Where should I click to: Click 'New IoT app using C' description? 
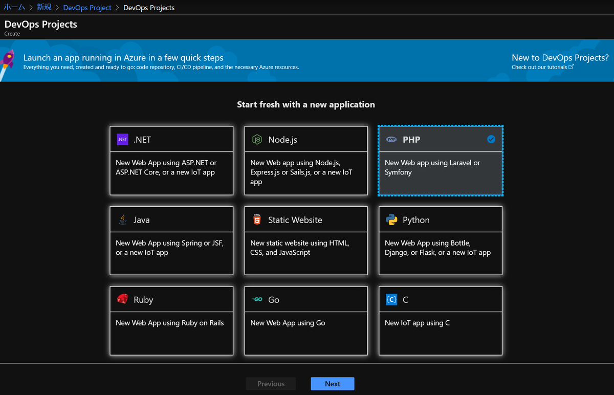click(418, 323)
